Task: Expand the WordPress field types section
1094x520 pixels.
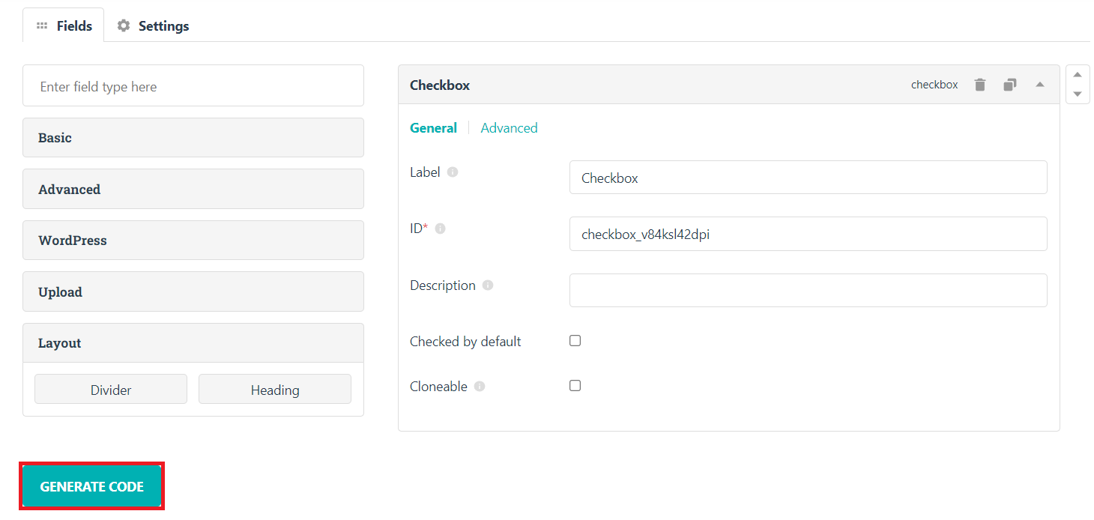Action: pyautogui.click(x=193, y=241)
